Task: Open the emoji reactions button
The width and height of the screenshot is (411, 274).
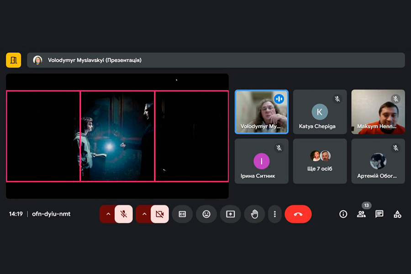Action: tap(206, 214)
